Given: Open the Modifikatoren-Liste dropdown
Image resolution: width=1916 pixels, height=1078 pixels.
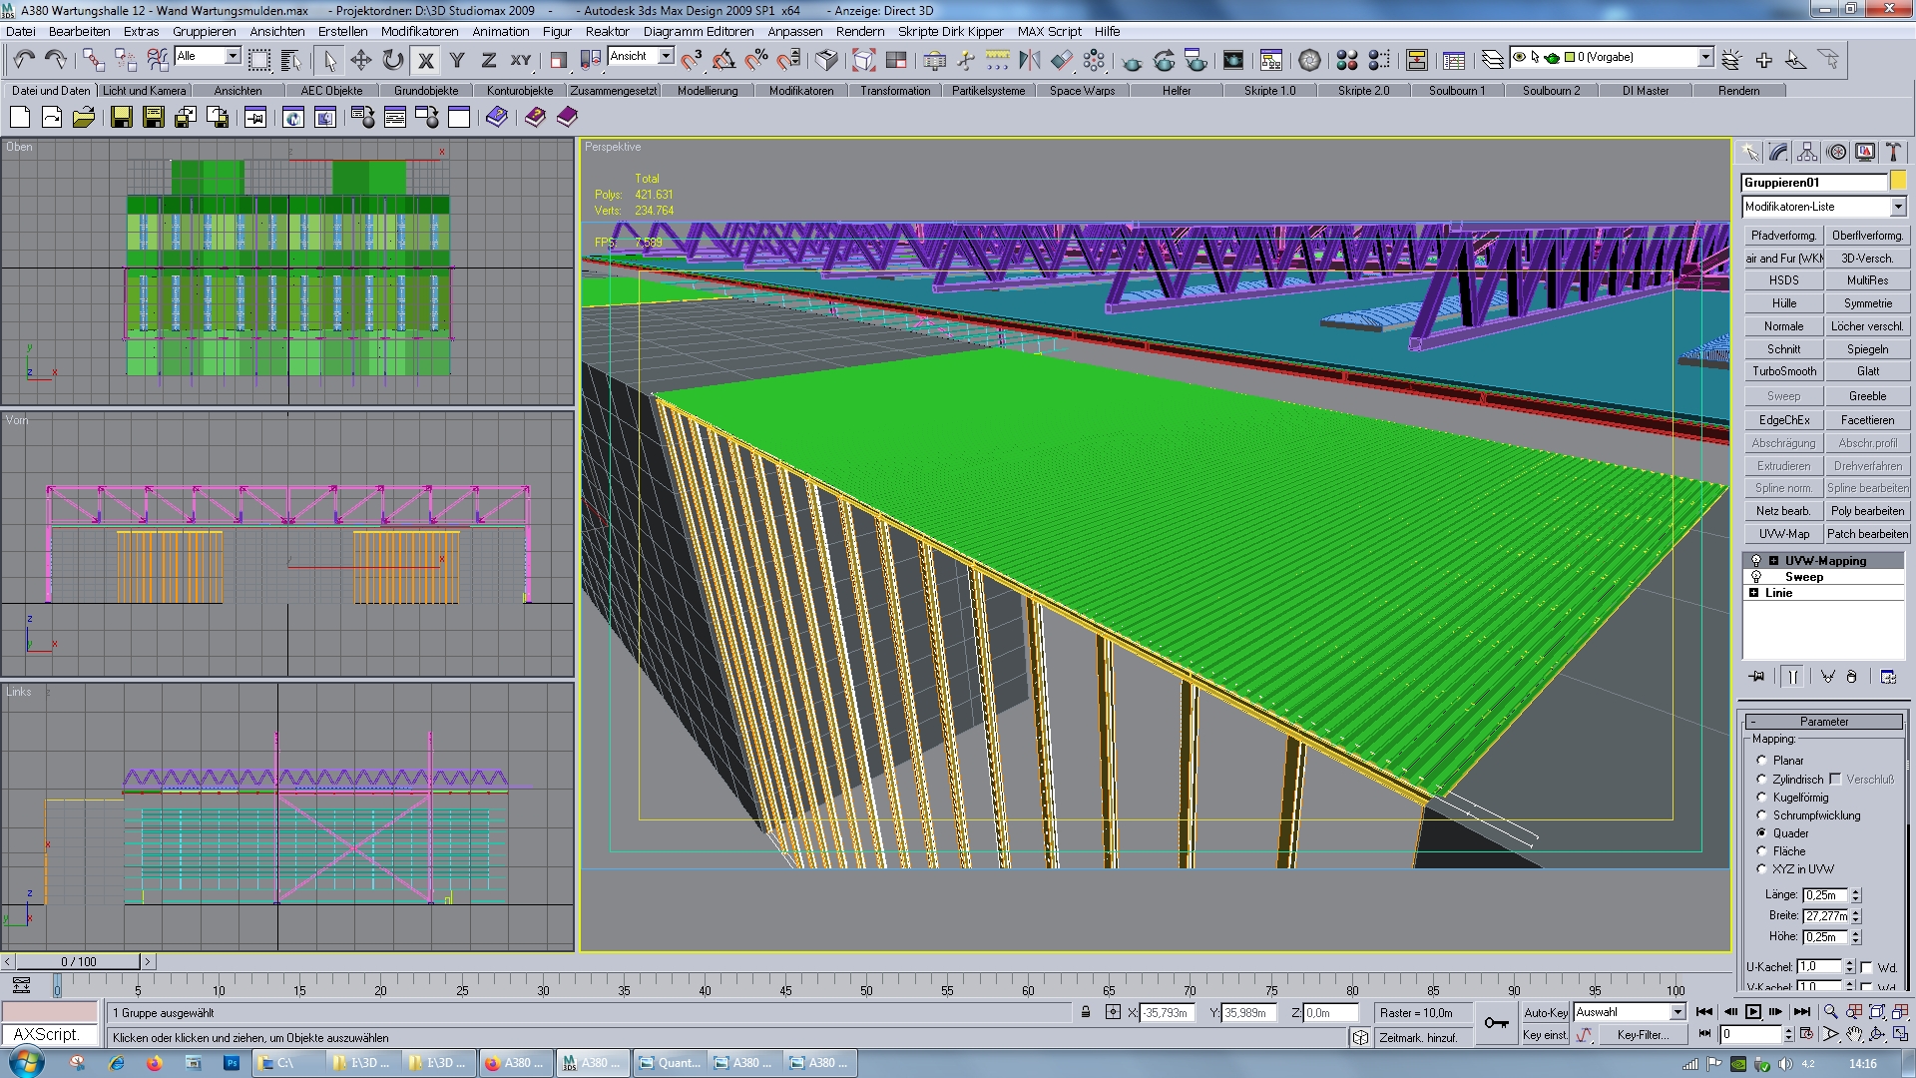Looking at the screenshot, I should (x=1897, y=207).
